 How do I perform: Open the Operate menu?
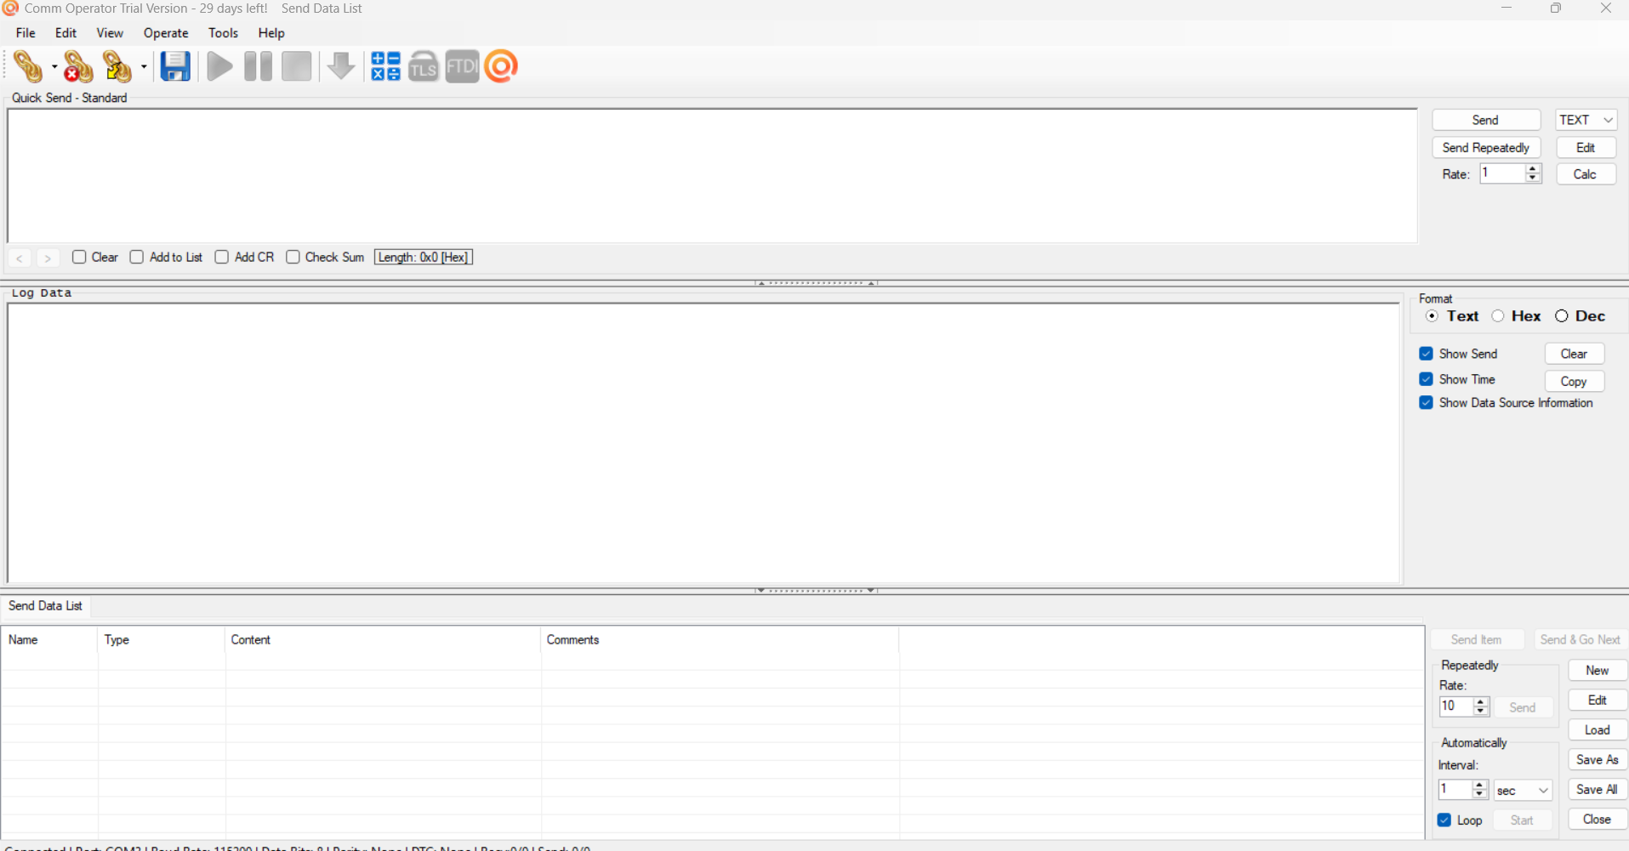(x=166, y=33)
